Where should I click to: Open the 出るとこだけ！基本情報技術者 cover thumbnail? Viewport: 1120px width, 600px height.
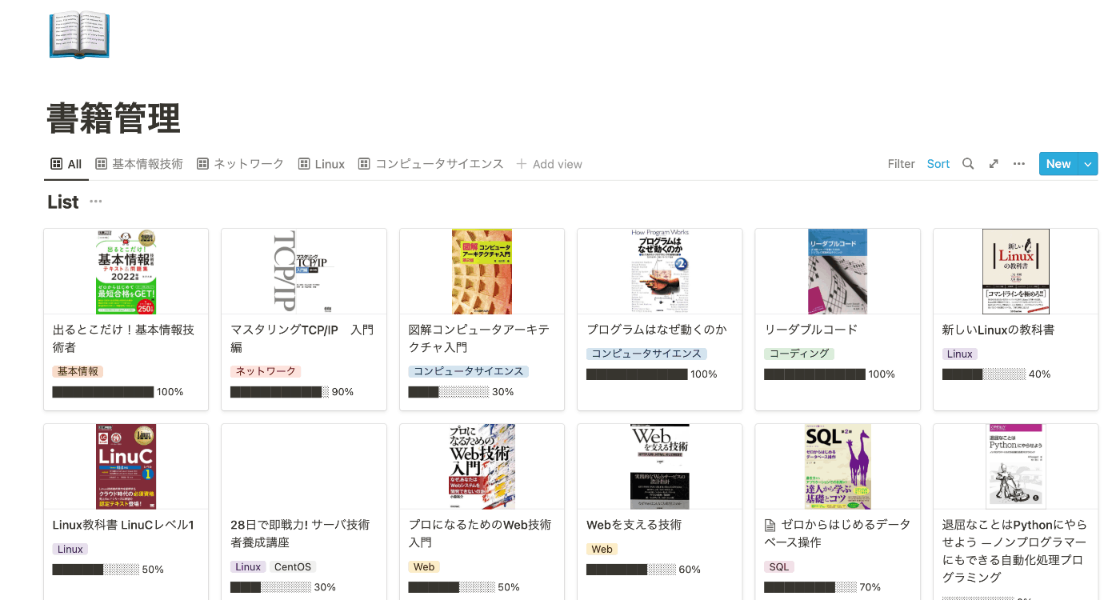click(126, 271)
